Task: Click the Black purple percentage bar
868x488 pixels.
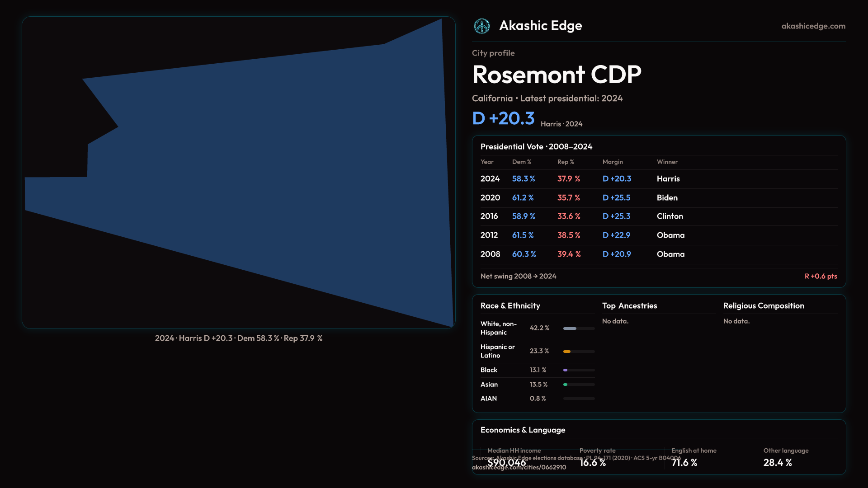Action: pos(566,370)
